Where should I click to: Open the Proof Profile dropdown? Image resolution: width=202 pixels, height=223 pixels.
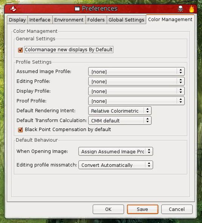tap(136, 101)
